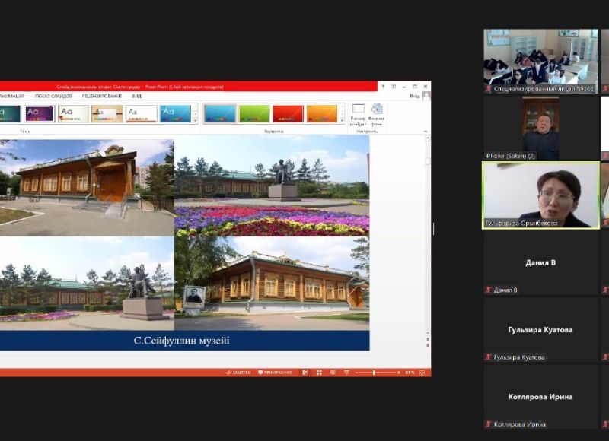Click the Вход sign-in link
This screenshot has width=609, height=441.
(x=415, y=97)
